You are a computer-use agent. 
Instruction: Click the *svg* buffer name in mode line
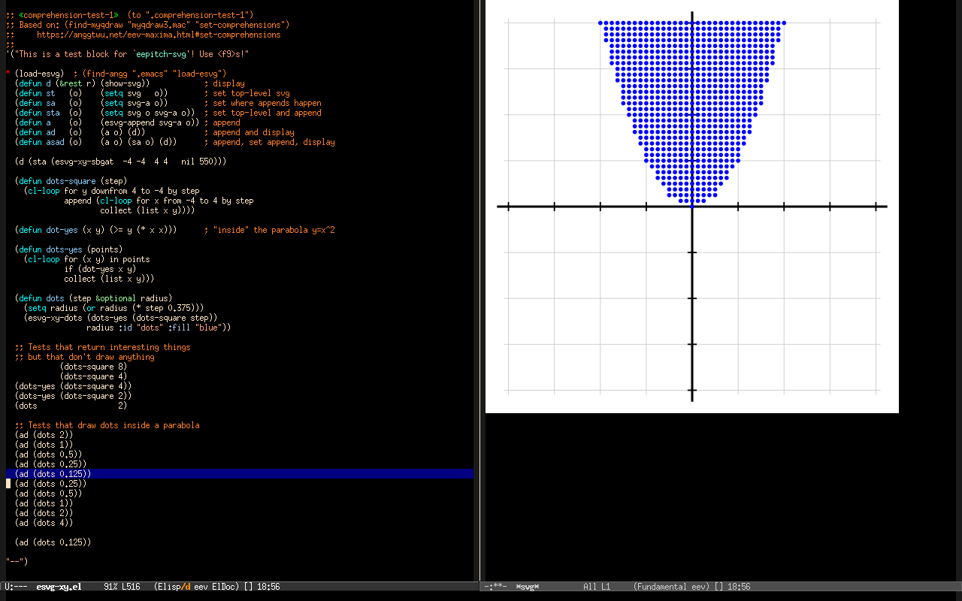tap(528, 587)
